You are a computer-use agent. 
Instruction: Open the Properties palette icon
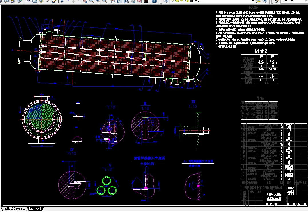click(x=113, y=1)
